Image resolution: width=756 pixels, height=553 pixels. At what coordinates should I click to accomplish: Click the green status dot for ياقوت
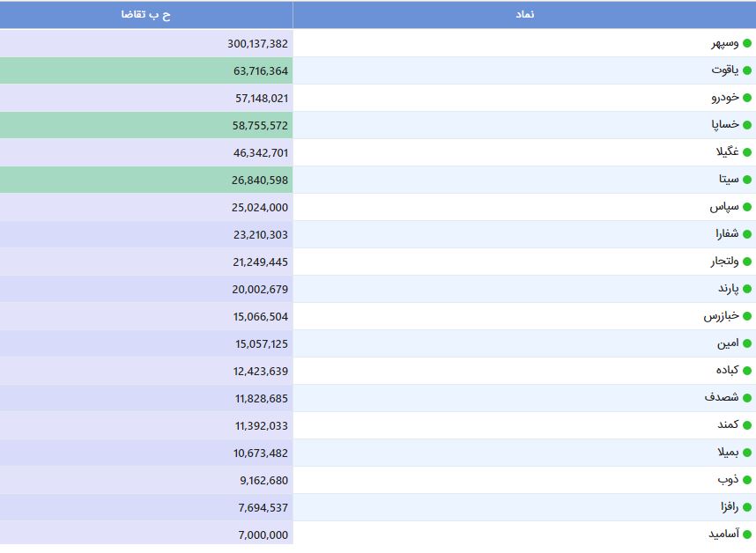747,70
